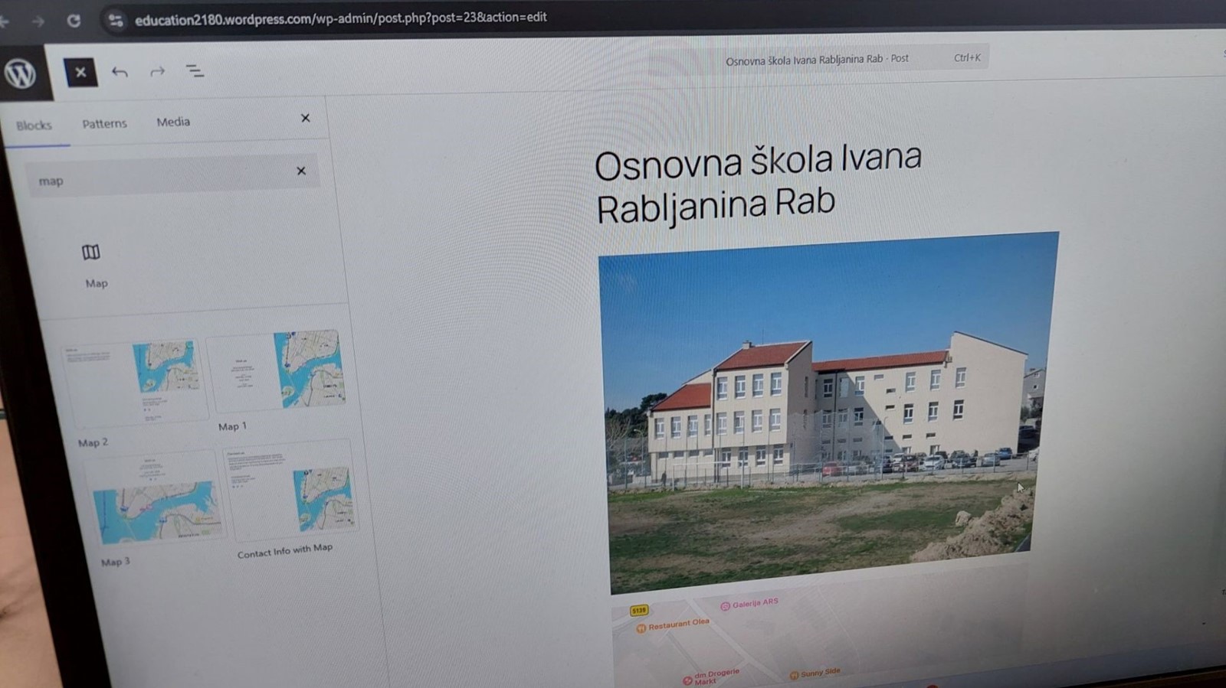Select the browser address bar URL
Screen dimensions: 1226x688
[341, 18]
